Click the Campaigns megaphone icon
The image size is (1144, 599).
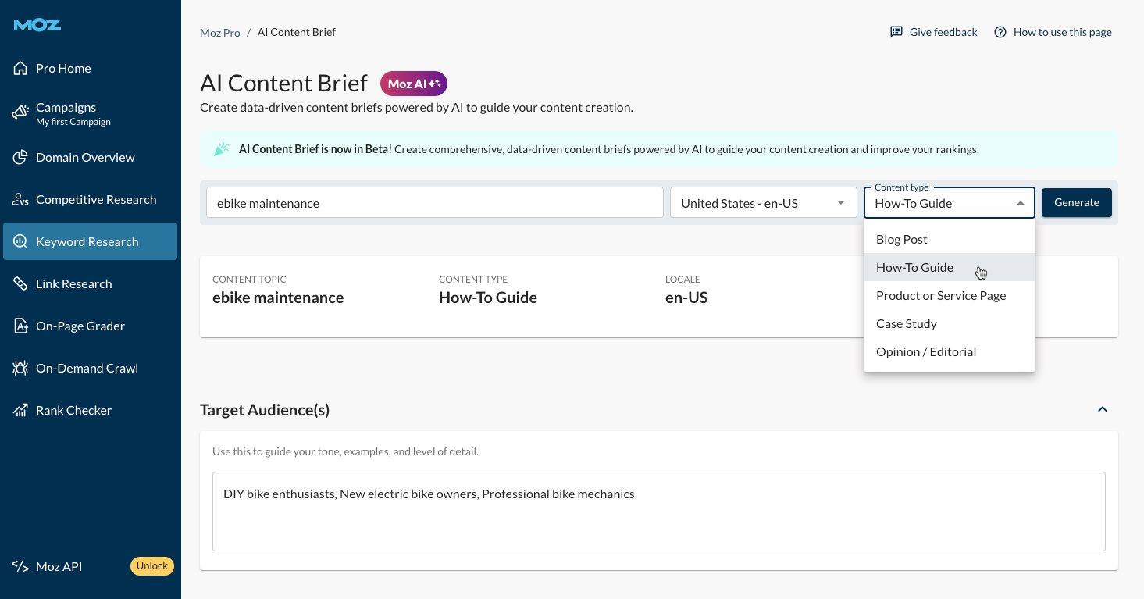coord(21,113)
